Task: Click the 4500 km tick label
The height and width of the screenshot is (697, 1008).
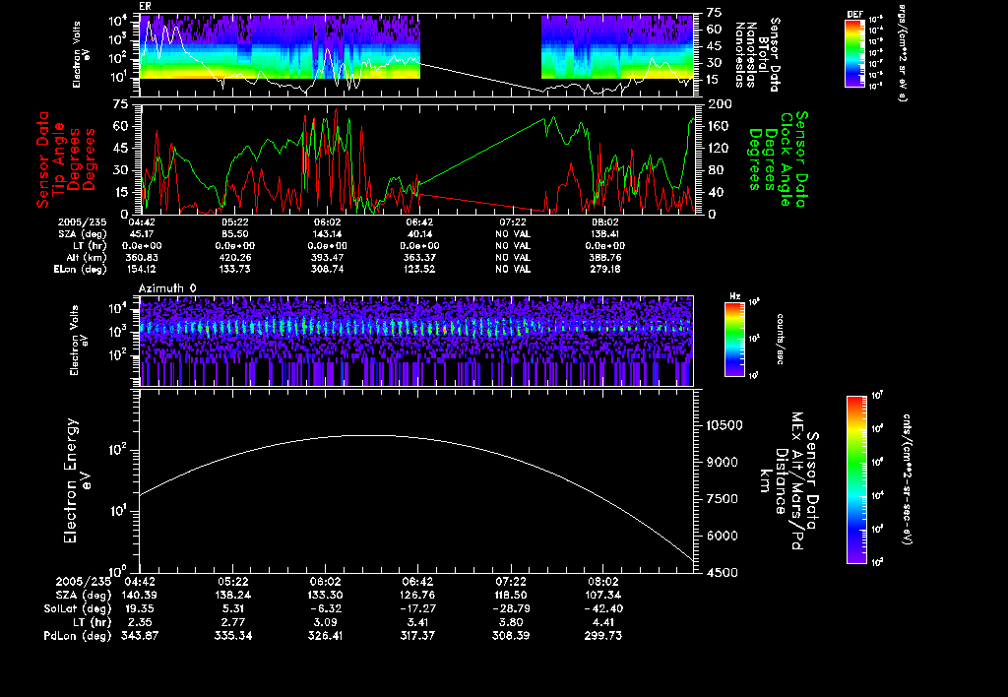Action: tap(724, 572)
